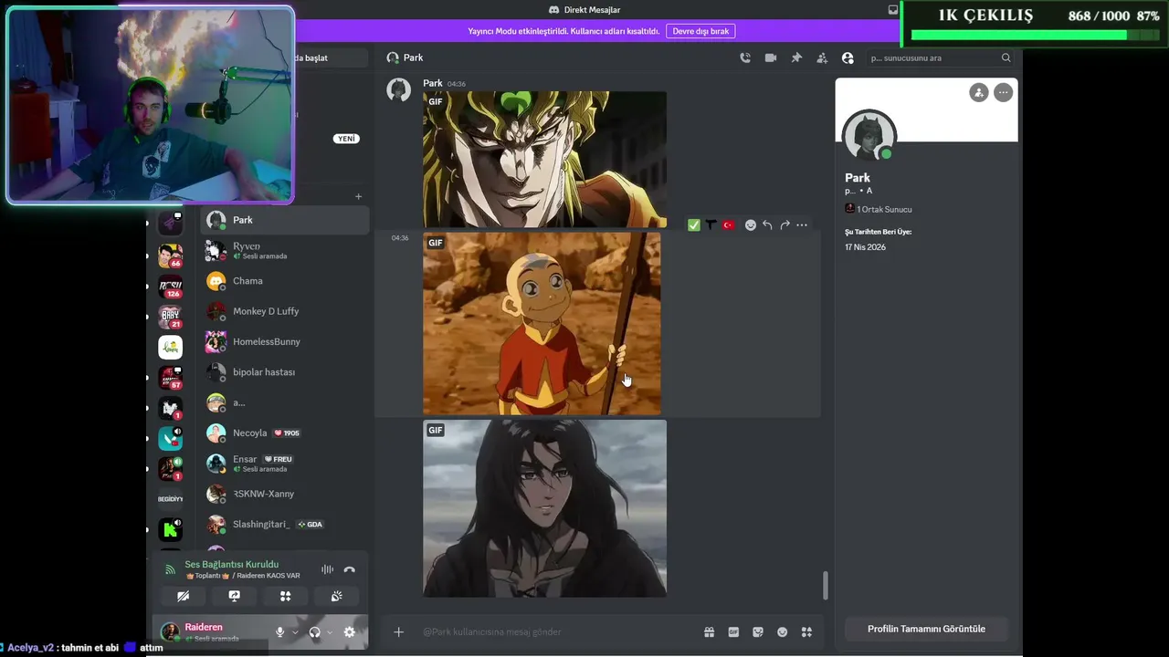Add friends to the DM from header
The height and width of the screenshot is (657, 1169).
coord(822,57)
